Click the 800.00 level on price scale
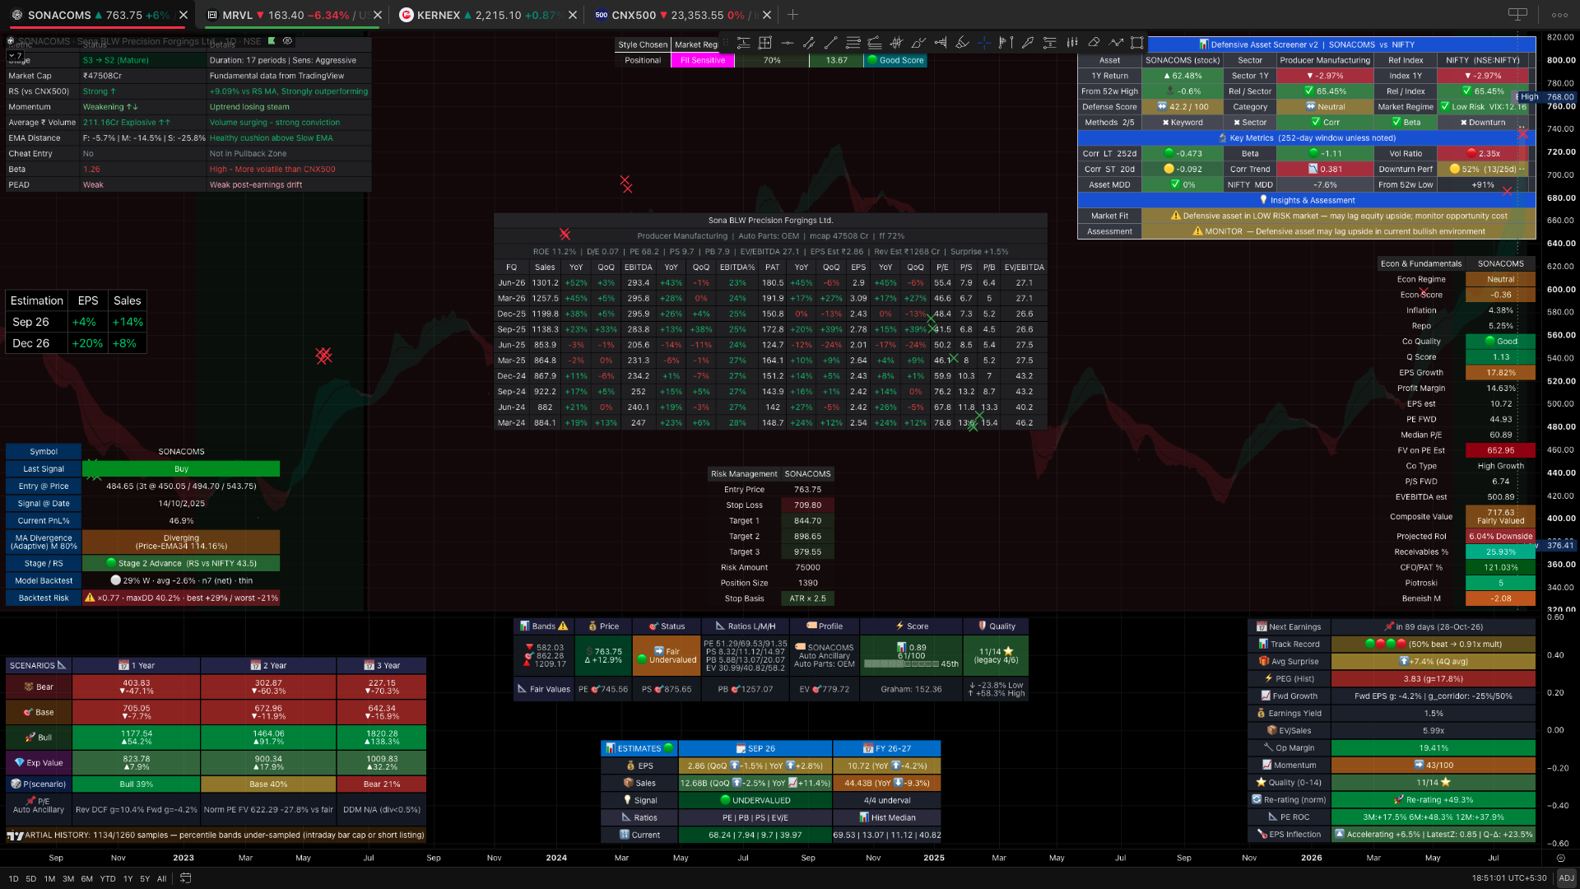The height and width of the screenshot is (889, 1580). pyautogui.click(x=1561, y=60)
